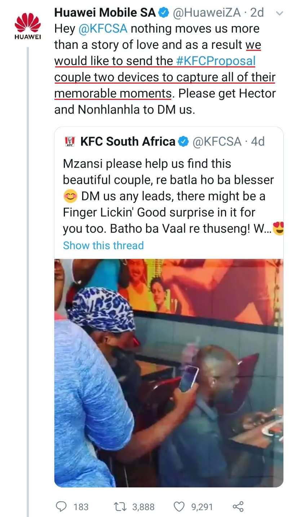Click the 3,888 retweet count

click(x=143, y=507)
